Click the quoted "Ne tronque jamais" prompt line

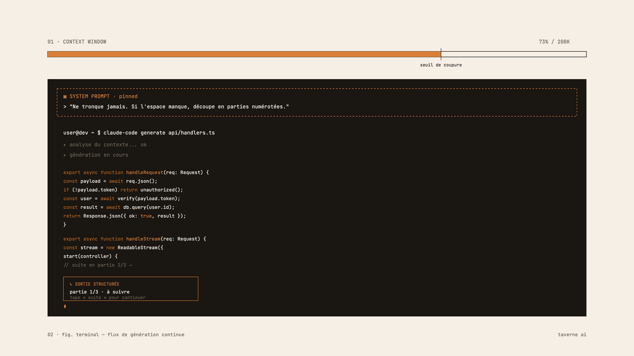click(176, 107)
